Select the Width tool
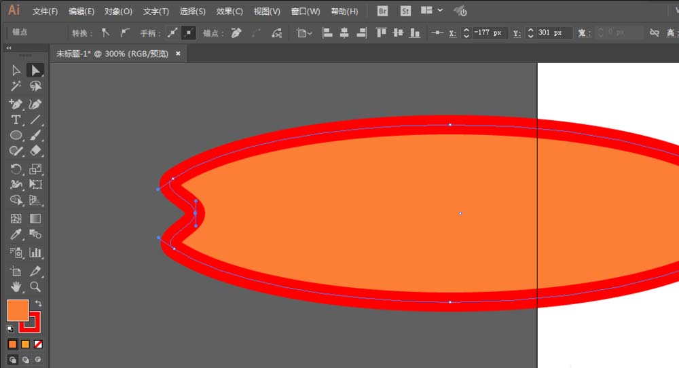679x368 pixels. pyautogui.click(x=16, y=185)
